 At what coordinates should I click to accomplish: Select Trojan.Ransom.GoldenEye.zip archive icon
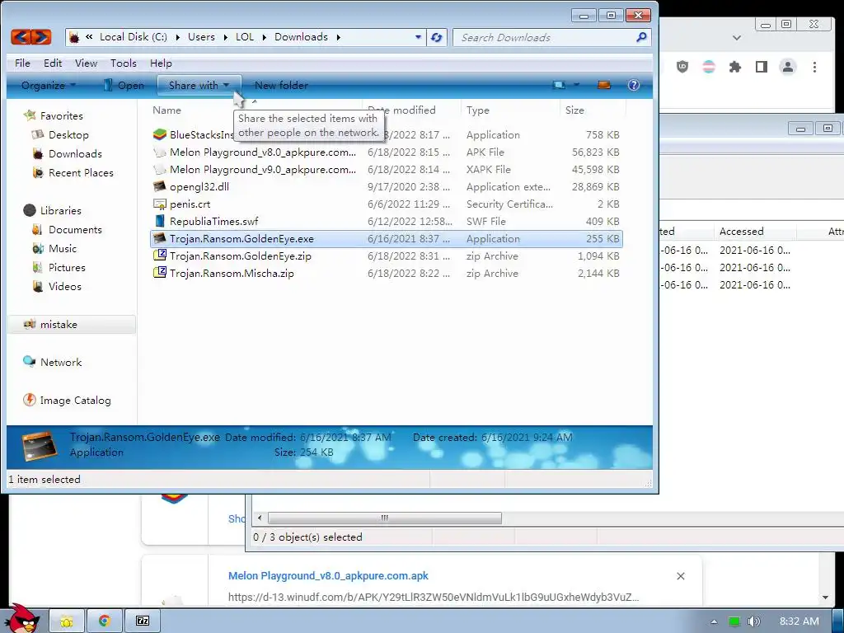point(159,256)
